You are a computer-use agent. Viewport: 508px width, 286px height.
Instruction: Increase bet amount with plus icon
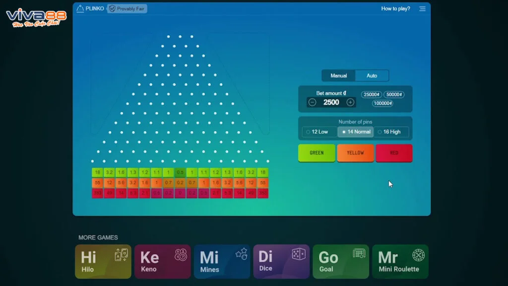[350, 102]
